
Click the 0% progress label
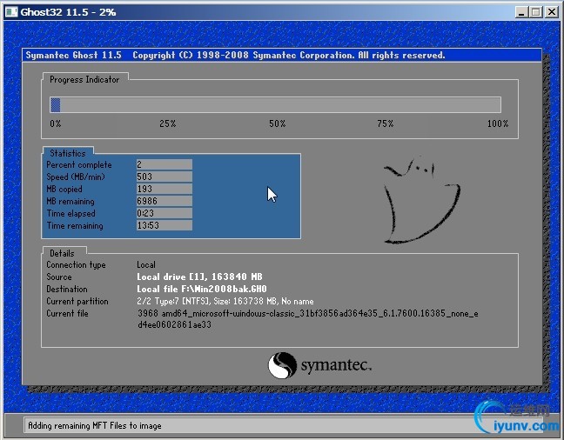tap(56, 123)
